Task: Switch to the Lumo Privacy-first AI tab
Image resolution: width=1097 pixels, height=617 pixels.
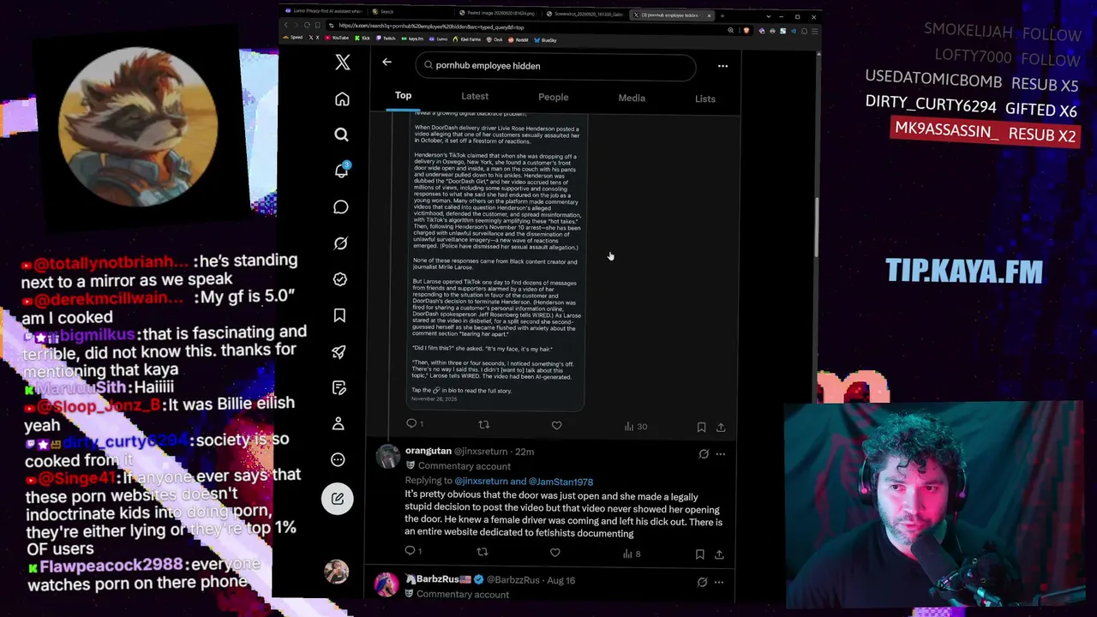Action: (x=322, y=11)
